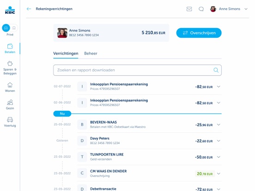Click the Gisteren date label
This screenshot has height=191, width=255.
coord(62,141)
